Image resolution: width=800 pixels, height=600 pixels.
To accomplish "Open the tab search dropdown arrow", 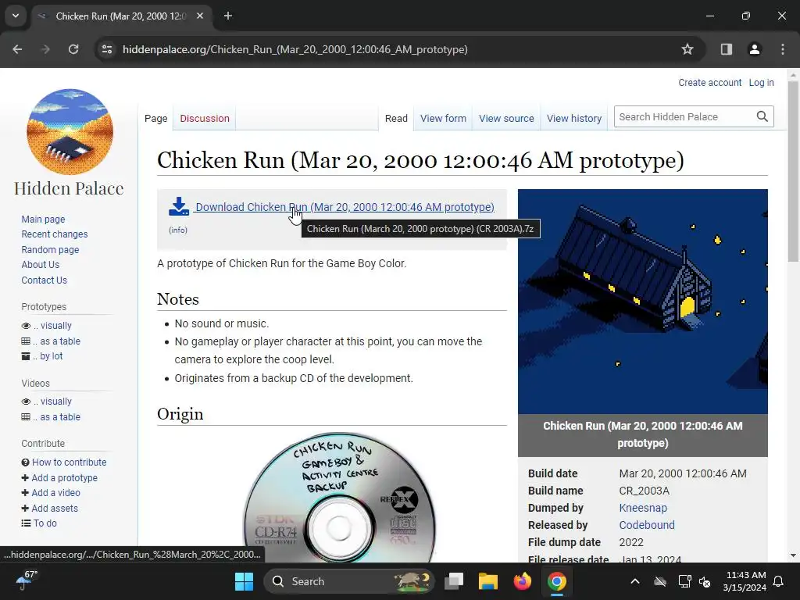I will point(16,16).
